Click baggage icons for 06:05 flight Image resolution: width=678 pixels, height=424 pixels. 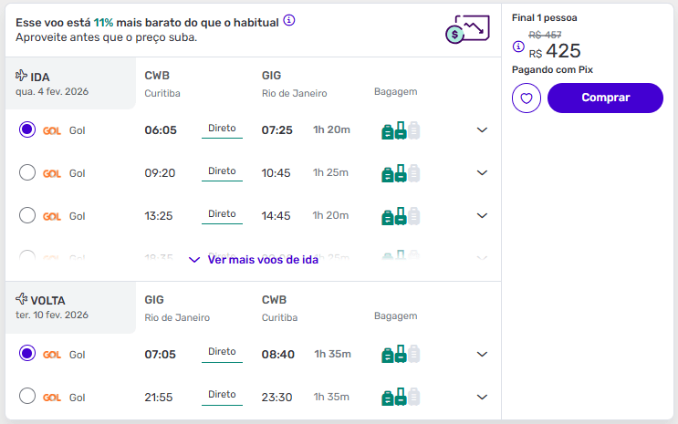click(401, 130)
